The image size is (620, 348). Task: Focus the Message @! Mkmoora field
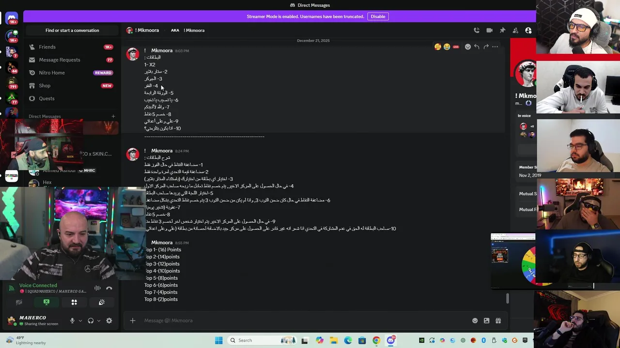(x=305, y=320)
